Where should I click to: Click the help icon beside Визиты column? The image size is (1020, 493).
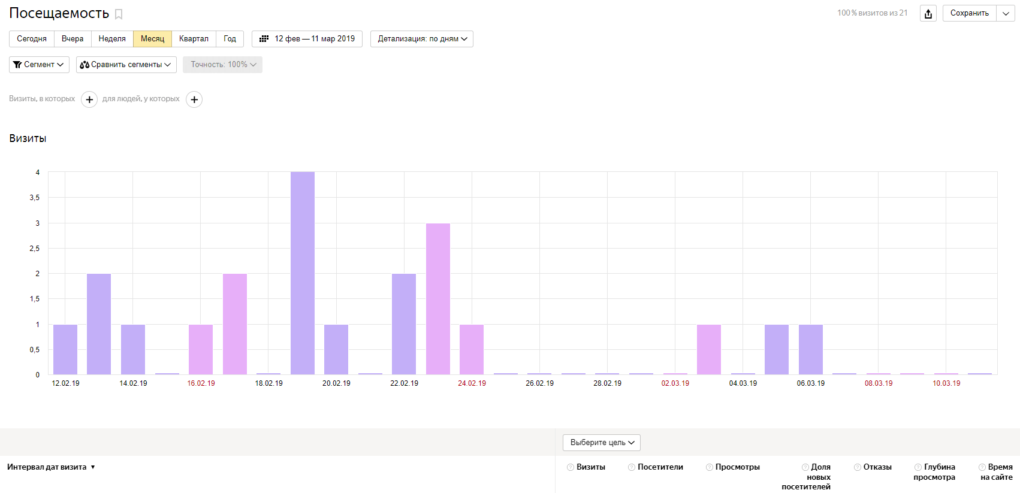point(571,467)
